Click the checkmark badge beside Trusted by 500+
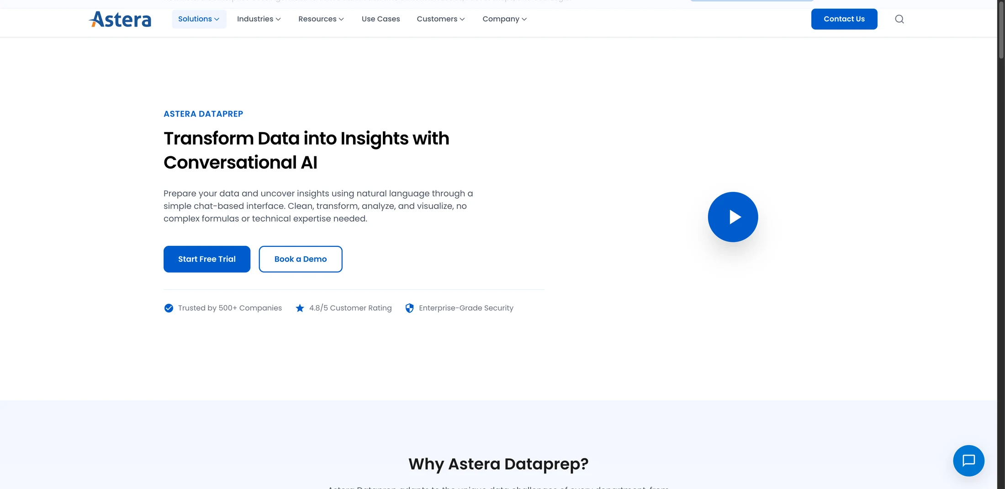The height and width of the screenshot is (489, 1005). click(169, 308)
